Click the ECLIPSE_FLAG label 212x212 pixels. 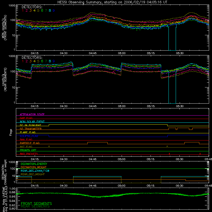(x=29, y=136)
